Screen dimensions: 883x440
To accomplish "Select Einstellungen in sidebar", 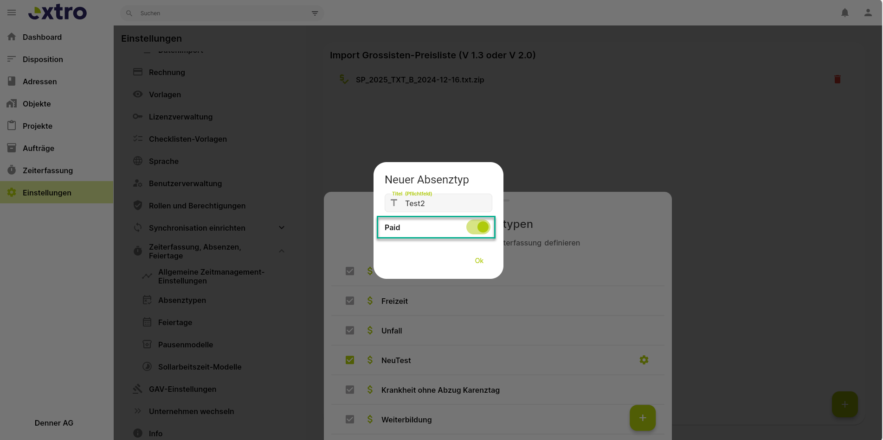I will tap(57, 192).
